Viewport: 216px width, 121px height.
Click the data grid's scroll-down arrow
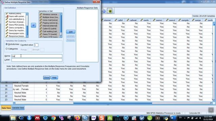(214, 100)
